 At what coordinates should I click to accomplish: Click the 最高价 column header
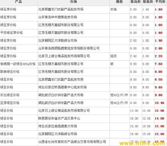pyautogui.click(x=136, y=2)
